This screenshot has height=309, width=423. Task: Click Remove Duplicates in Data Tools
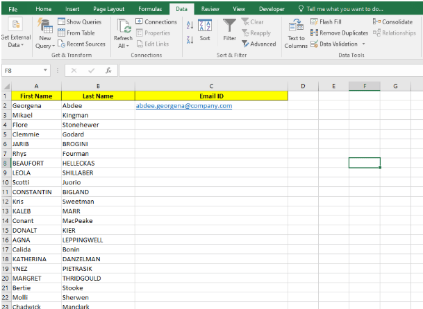(x=339, y=33)
